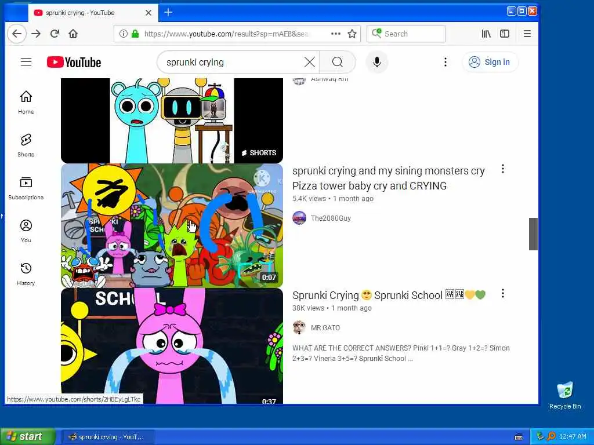The height and width of the screenshot is (445, 594).
Task: Open the Windows Start button
Action: [x=27, y=437]
